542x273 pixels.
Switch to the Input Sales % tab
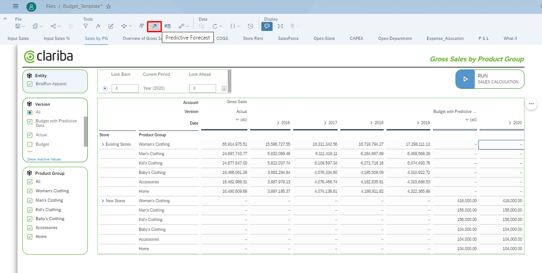(x=56, y=39)
